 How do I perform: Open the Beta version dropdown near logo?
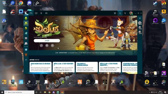coord(57,21)
